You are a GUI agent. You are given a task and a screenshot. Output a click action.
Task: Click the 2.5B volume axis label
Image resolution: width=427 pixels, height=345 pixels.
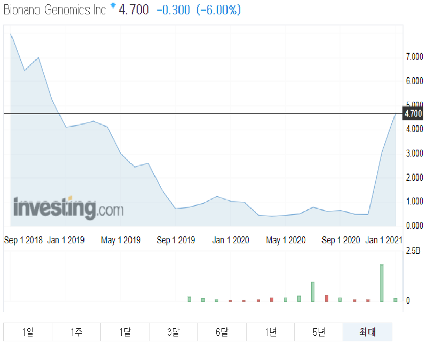[x=413, y=250]
